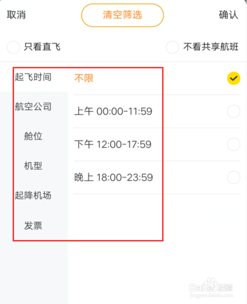Viewport: 247px width, 304px height.
Task: Choose the 下午 12:00-17:59 radio circle
Action: (233, 144)
